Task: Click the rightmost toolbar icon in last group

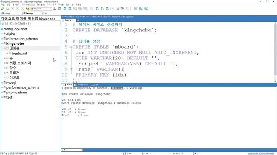Action: click(x=146, y=9)
